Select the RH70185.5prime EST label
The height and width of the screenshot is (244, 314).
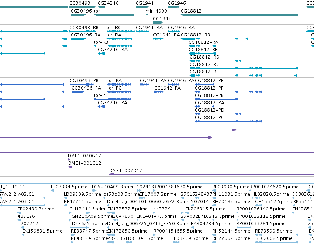(x=231, y=201)
